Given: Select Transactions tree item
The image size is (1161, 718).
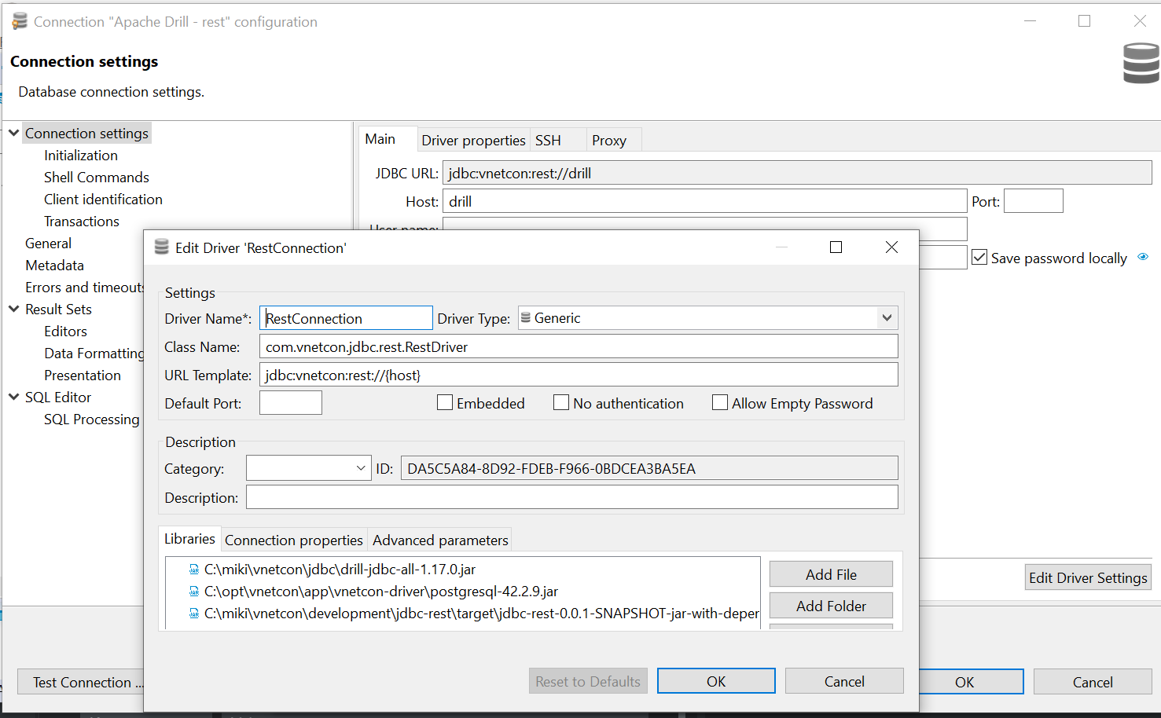Looking at the screenshot, I should (82, 221).
